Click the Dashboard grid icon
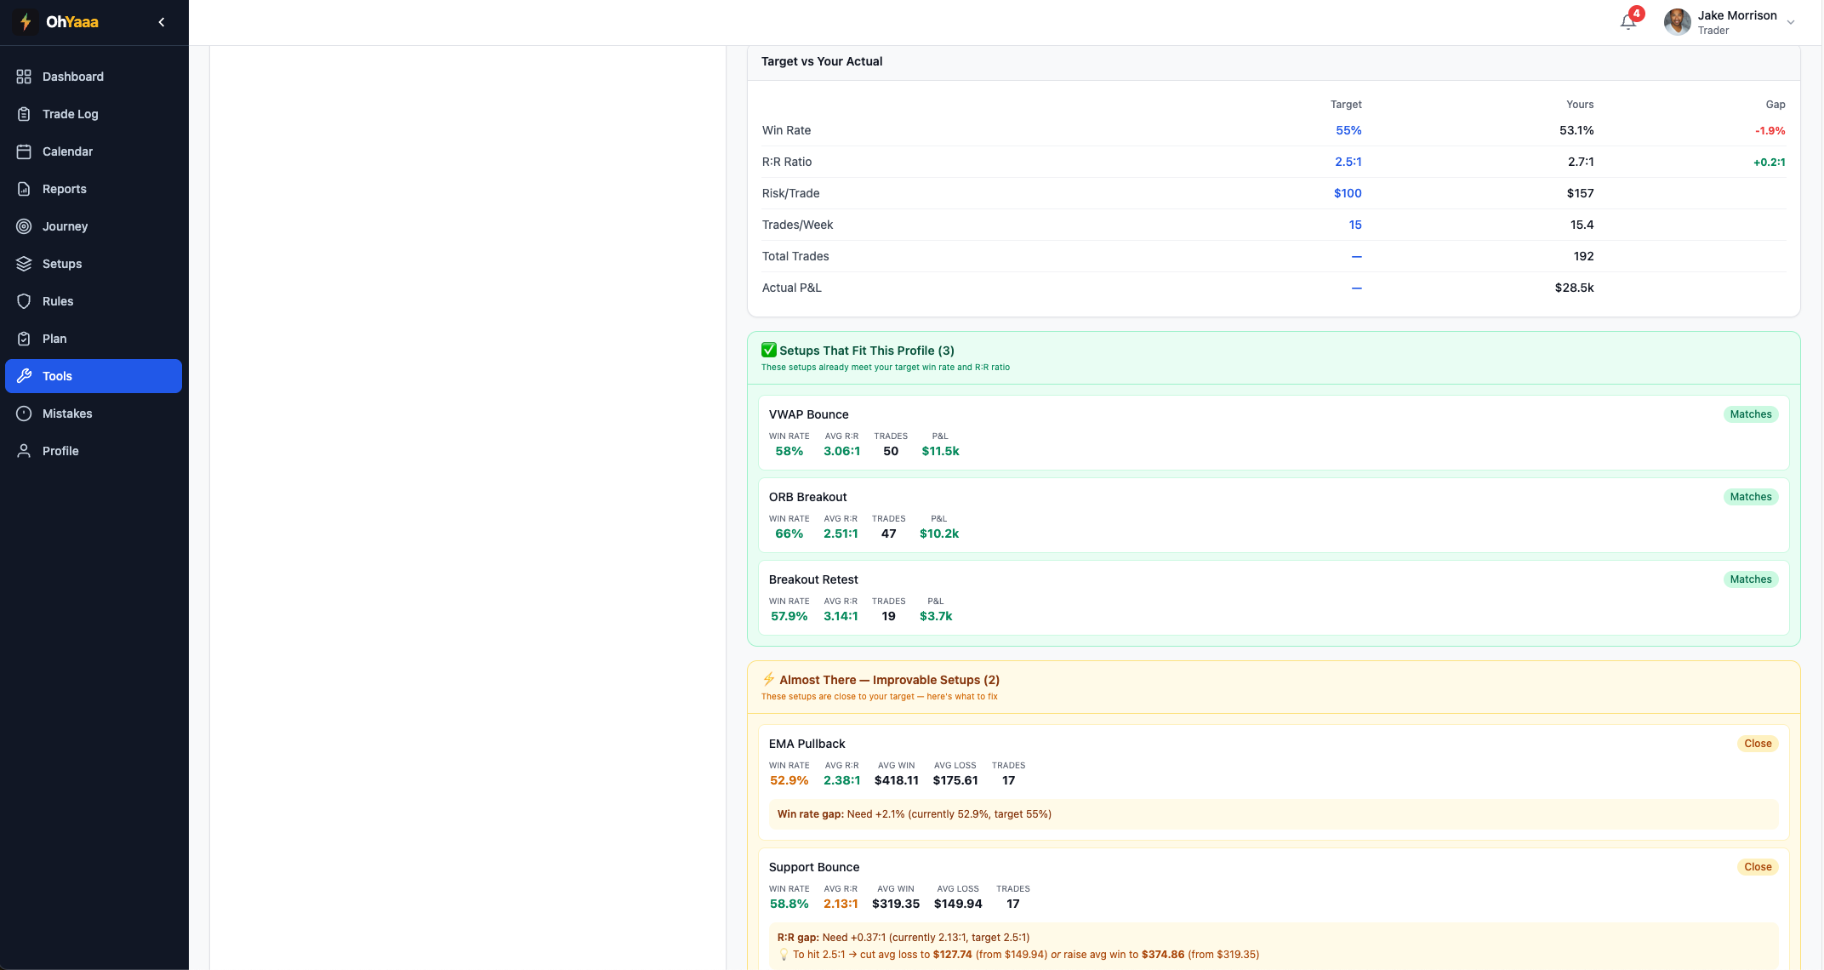This screenshot has height=970, width=1824. (x=24, y=77)
